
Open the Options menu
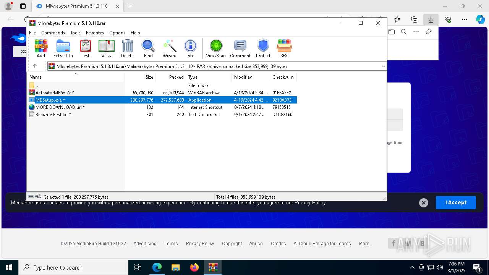point(117,33)
